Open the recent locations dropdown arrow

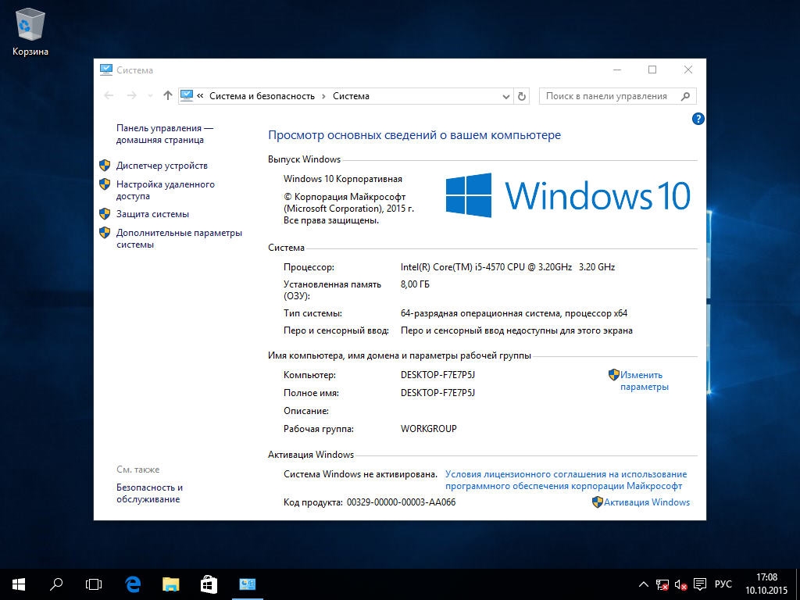pyautogui.click(x=150, y=96)
